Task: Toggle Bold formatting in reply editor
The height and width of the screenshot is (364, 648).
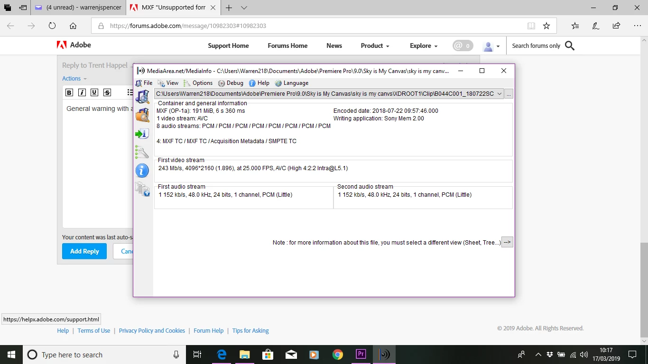Action: [x=69, y=92]
